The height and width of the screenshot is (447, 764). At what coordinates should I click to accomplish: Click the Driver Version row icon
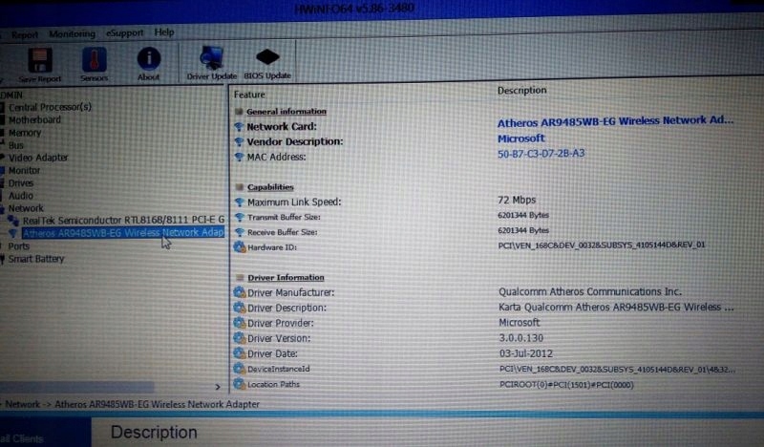[x=240, y=338]
